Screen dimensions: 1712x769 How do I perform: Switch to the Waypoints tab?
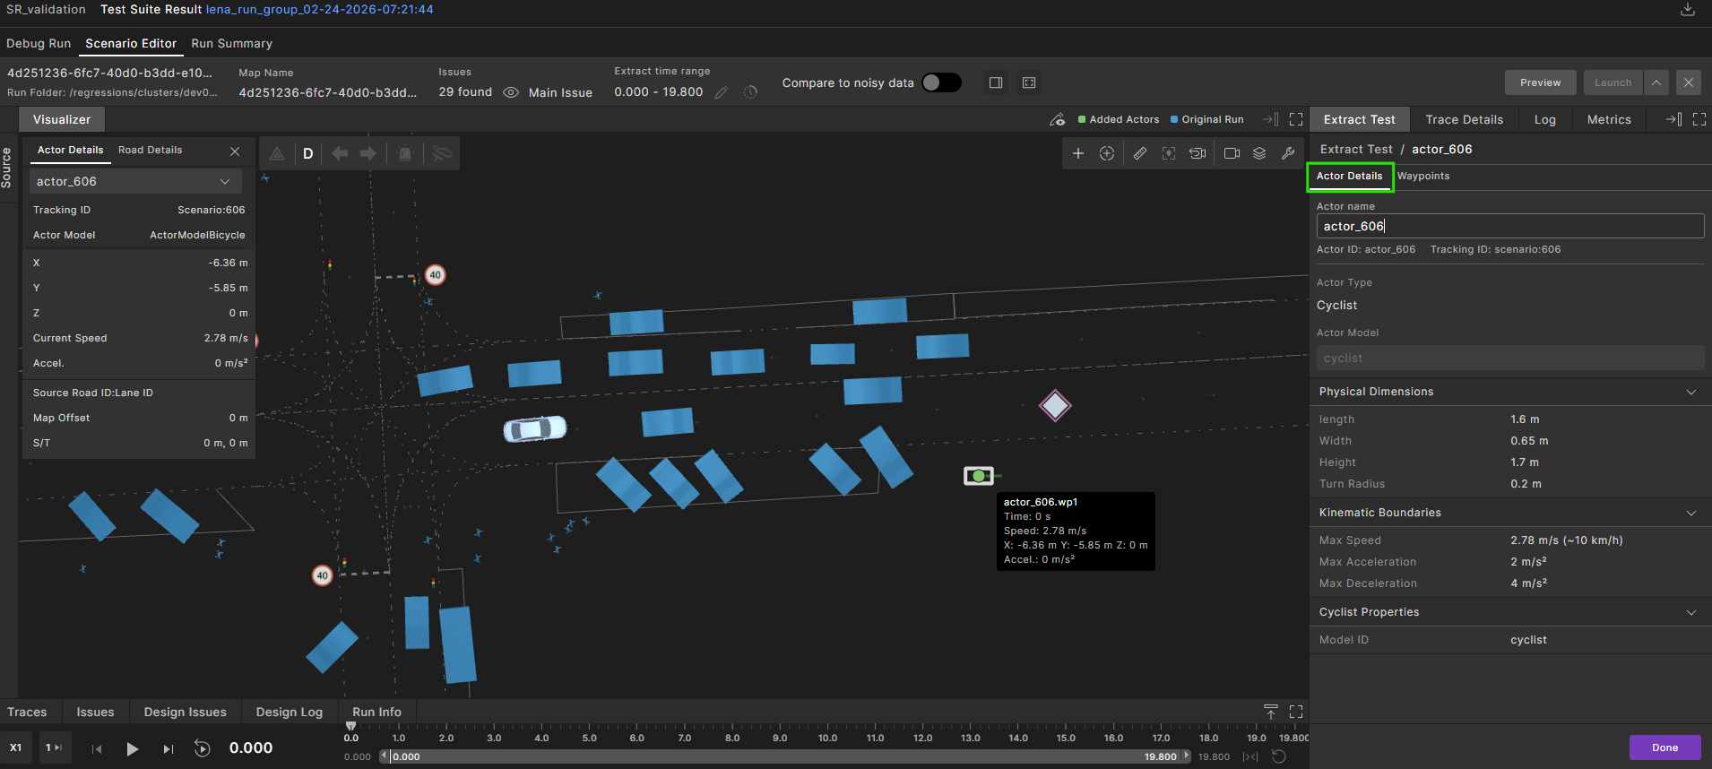[1422, 176]
